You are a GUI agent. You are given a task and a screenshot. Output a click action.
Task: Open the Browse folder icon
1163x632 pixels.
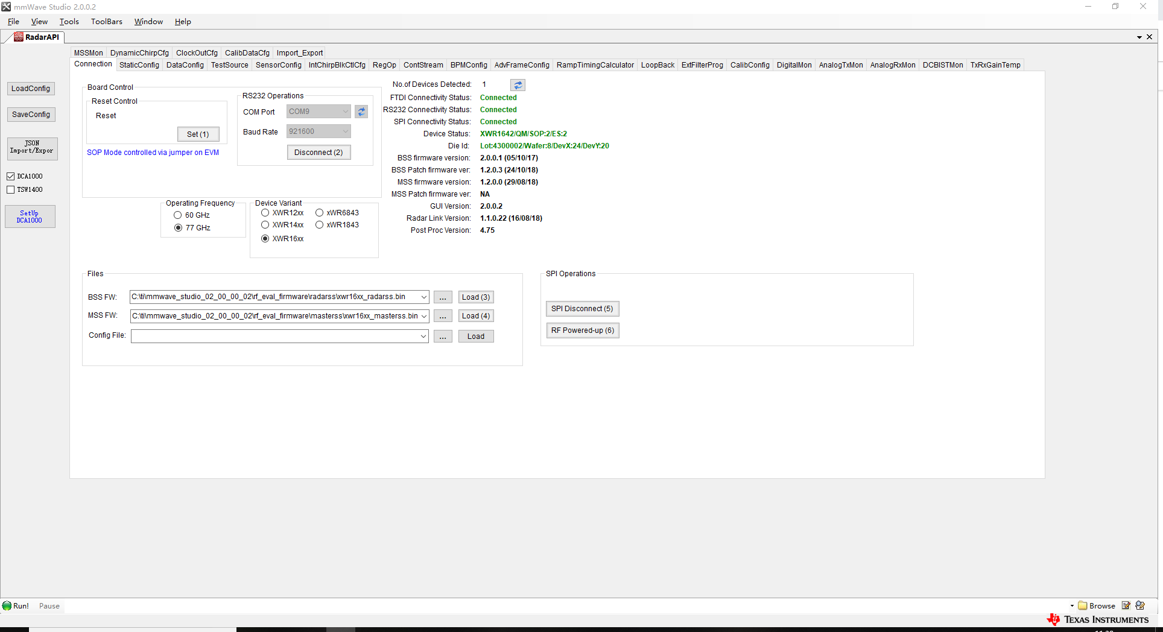tap(1083, 605)
